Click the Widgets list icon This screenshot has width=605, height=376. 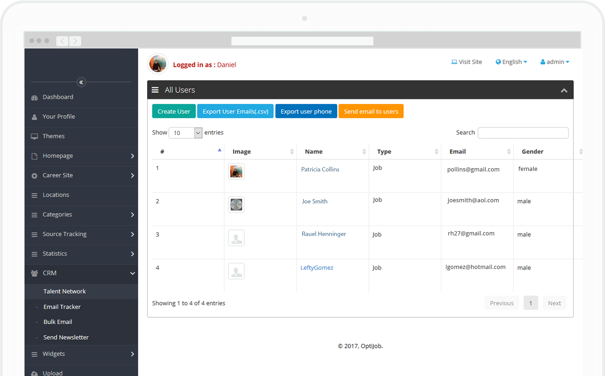34,354
